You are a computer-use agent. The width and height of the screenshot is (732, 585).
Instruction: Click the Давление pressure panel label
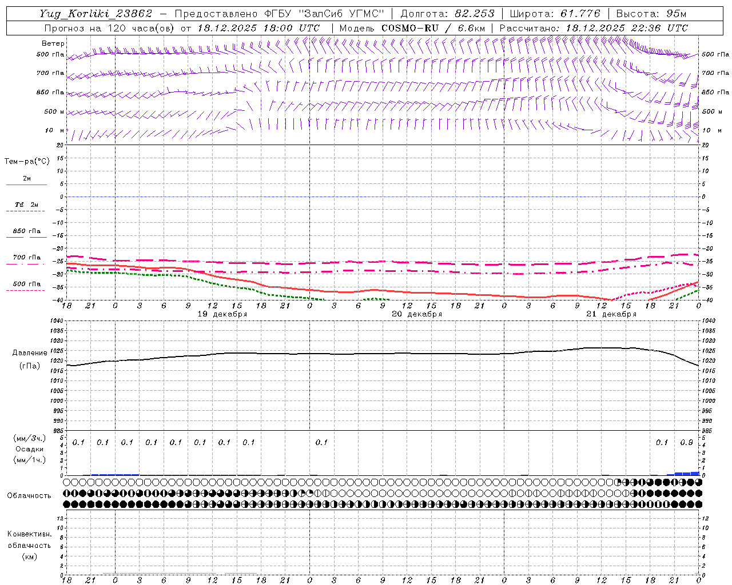(x=30, y=353)
